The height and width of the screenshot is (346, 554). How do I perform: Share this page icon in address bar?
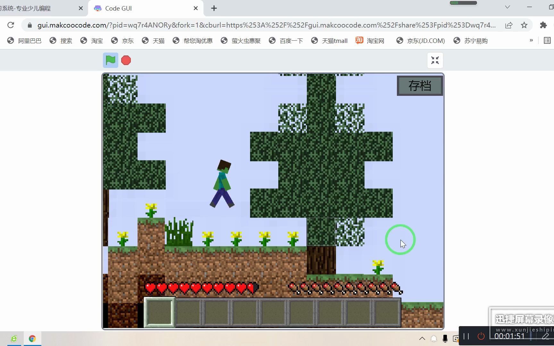[x=509, y=25]
